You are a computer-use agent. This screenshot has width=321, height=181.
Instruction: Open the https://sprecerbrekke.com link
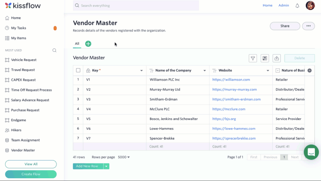234,138
